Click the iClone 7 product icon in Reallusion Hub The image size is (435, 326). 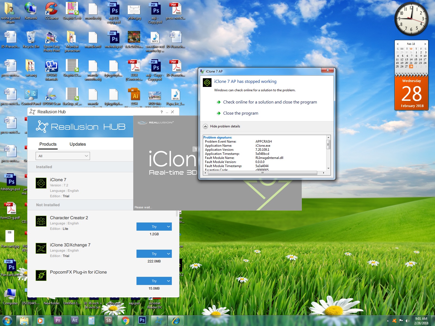[x=41, y=183]
